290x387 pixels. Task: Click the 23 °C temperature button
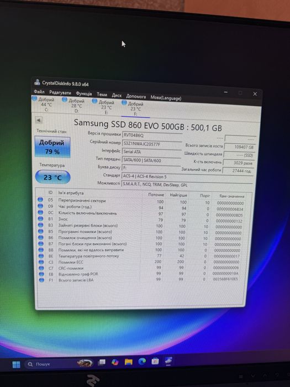click(x=52, y=177)
